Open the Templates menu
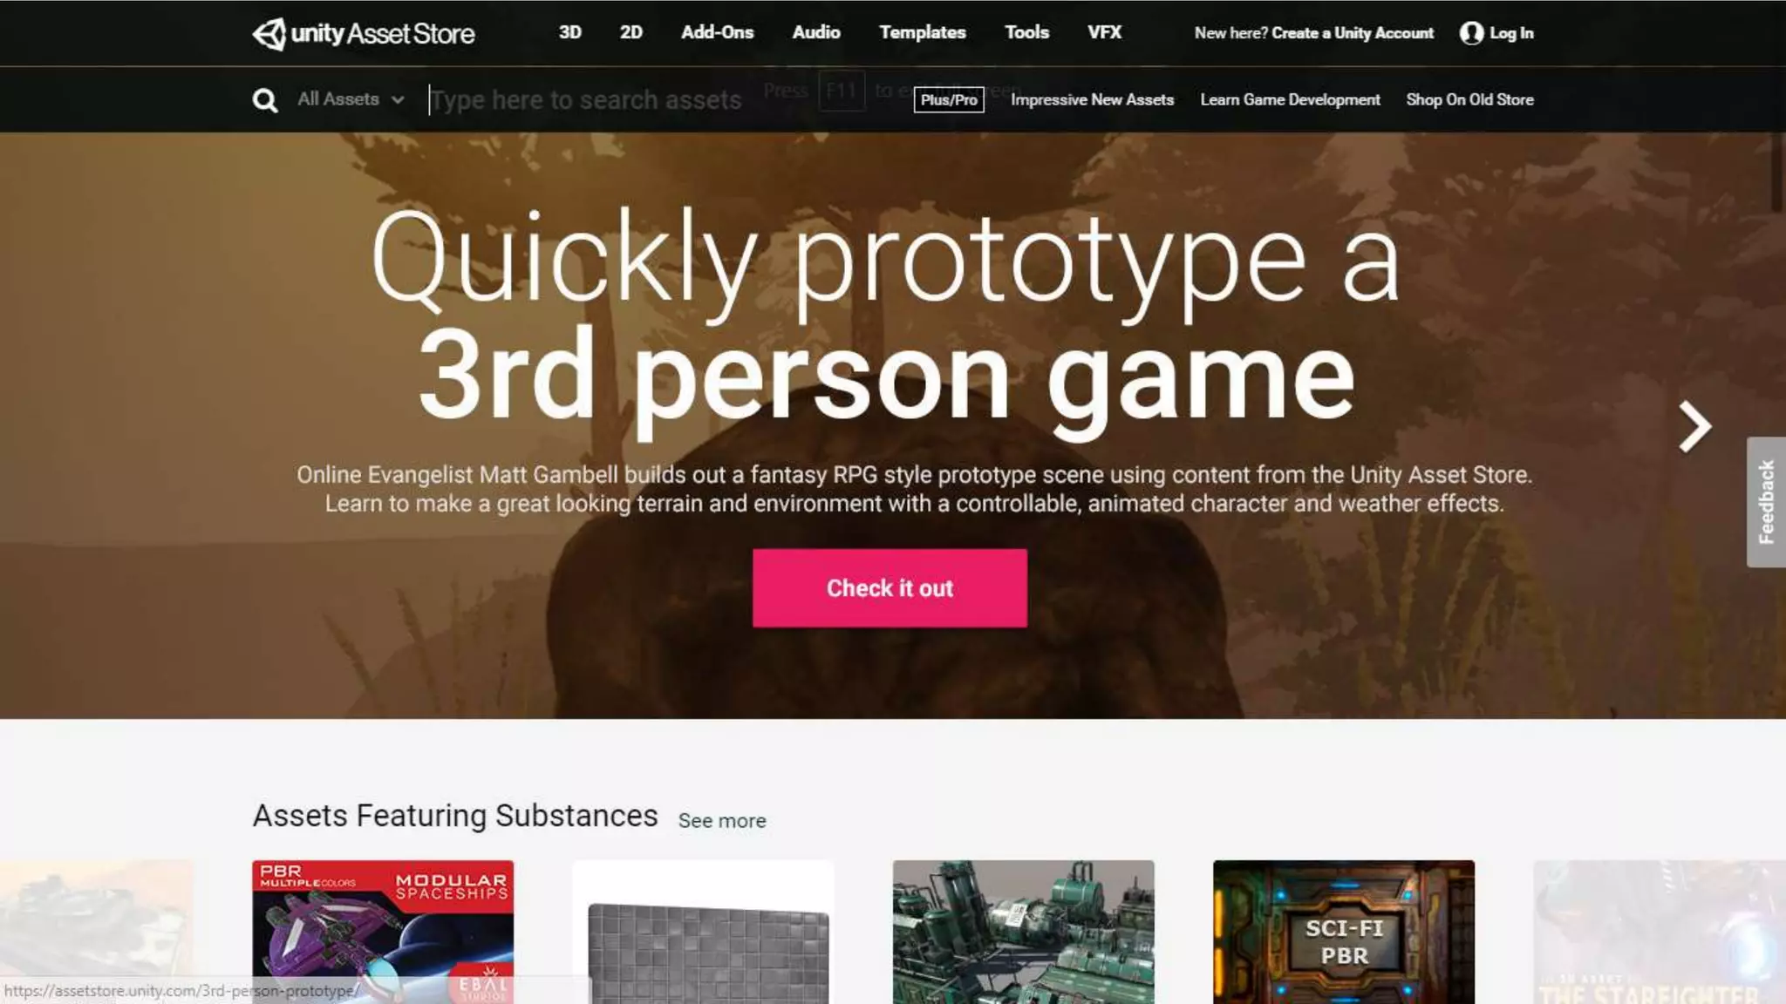Screen dimensions: 1786x1004 pos(922,32)
